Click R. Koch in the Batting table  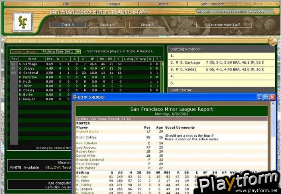coord(82,177)
